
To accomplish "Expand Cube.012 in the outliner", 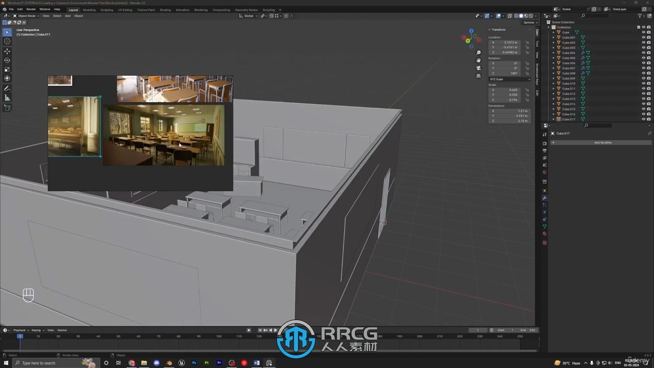I will 553,94.
